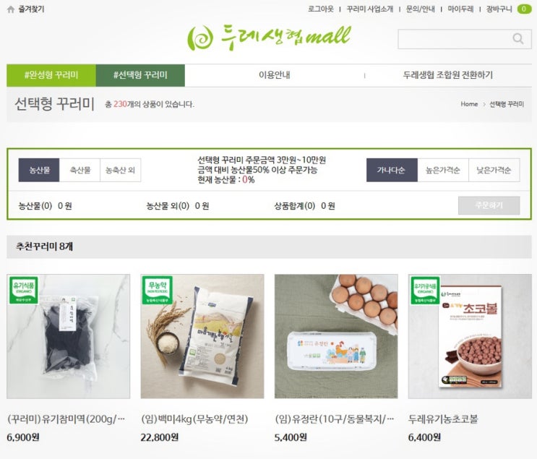537x459 pixels.
Task: Click the 유기가공식품 badge on 초코볼 image
Action: click(425, 291)
